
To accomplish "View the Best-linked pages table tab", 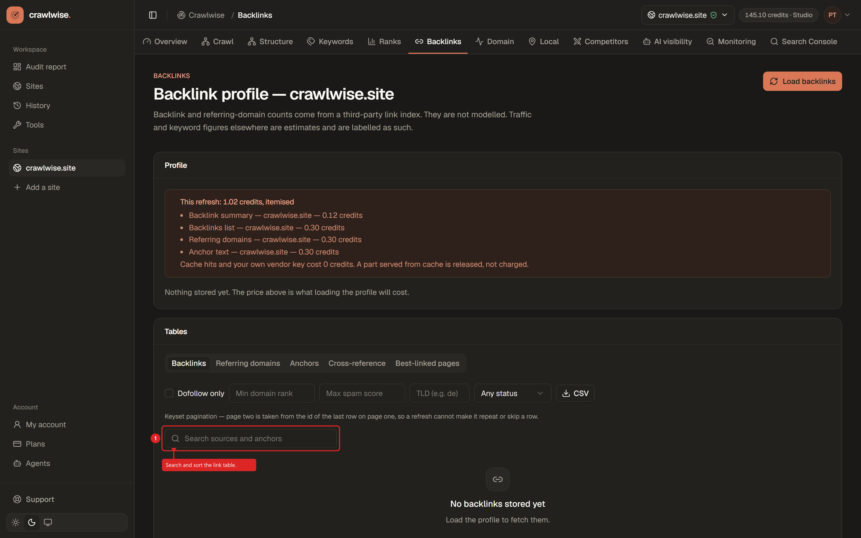I will click(x=427, y=363).
